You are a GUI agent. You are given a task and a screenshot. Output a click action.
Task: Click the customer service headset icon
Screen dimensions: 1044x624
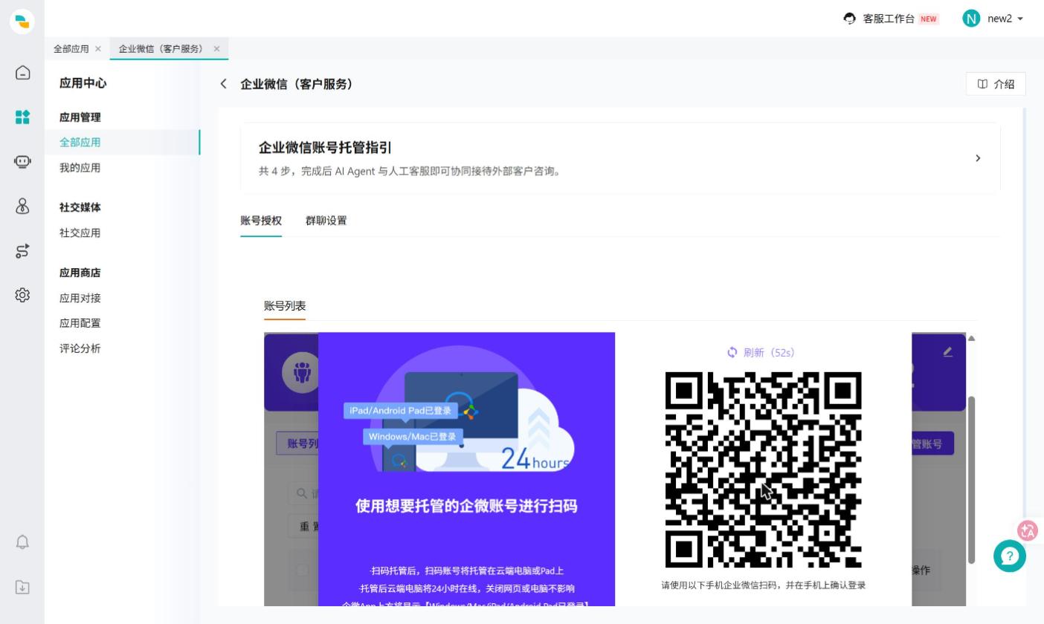click(849, 19)
